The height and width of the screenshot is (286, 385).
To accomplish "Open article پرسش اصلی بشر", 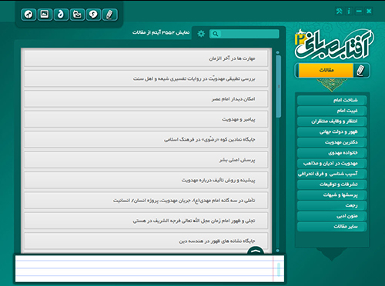I will click(x=146, y=160).
